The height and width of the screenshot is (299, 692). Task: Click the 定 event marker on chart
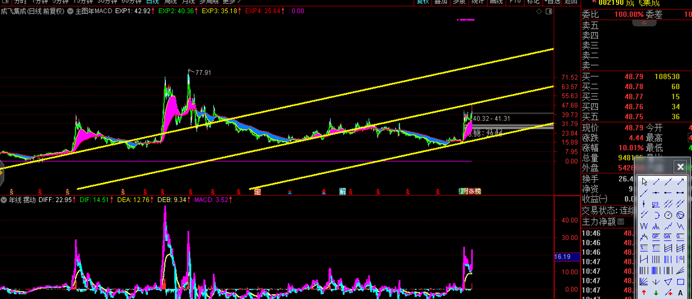[x=258, y=192]
